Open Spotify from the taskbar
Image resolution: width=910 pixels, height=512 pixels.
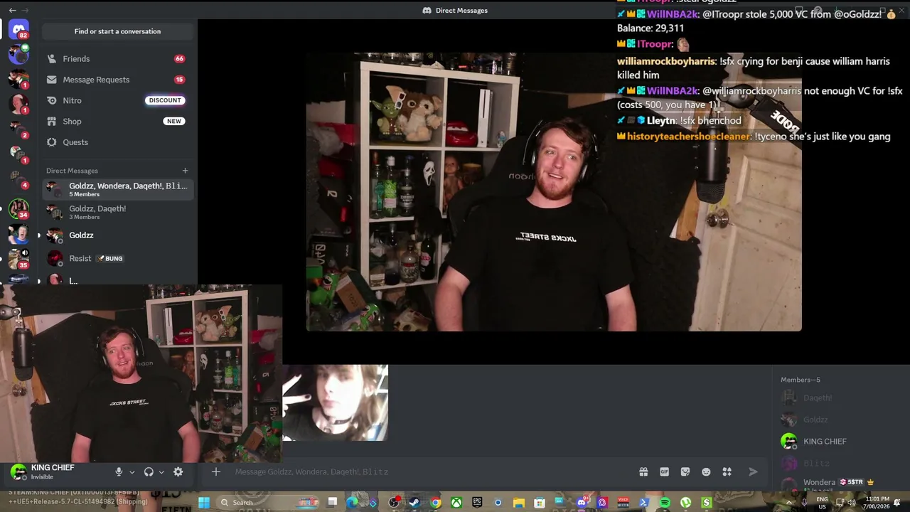[665, 503]
